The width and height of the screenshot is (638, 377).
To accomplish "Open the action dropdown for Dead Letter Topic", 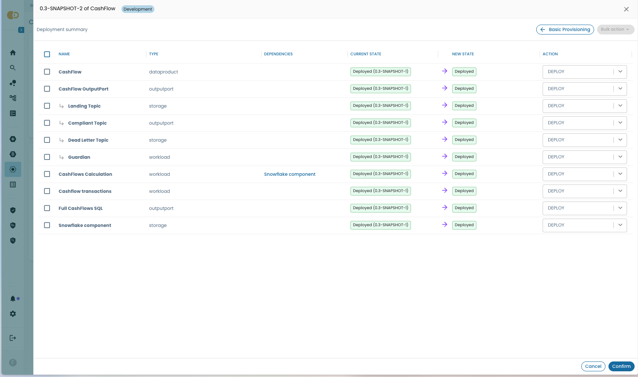I will pyautogui.click(x=585, y=140).
